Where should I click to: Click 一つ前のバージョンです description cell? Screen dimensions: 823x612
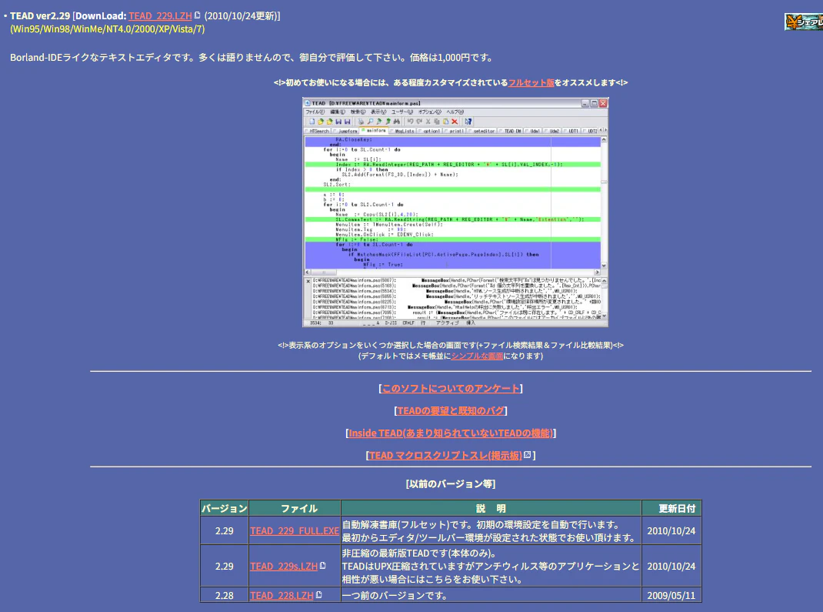pos(491,596)
